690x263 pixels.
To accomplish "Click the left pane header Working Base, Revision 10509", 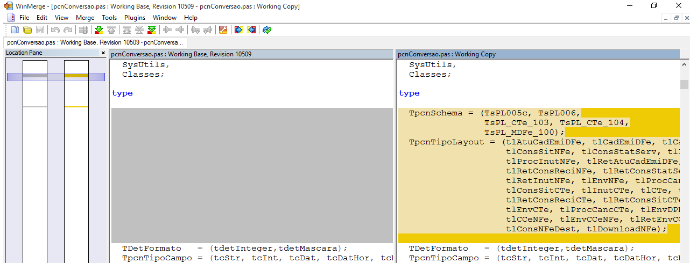I will (x=251, y=54).
